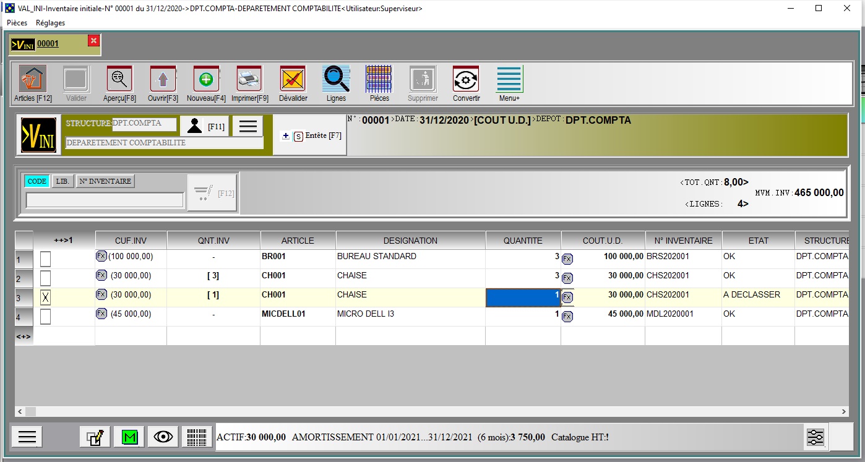Viewport: 865px width, 462px height.
Task: Select the LIB. search mode button
Action: pos(62,181)
